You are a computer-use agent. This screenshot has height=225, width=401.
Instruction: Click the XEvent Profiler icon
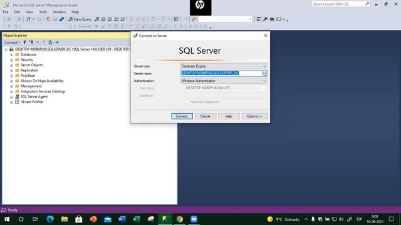click(x=17, y=102)
